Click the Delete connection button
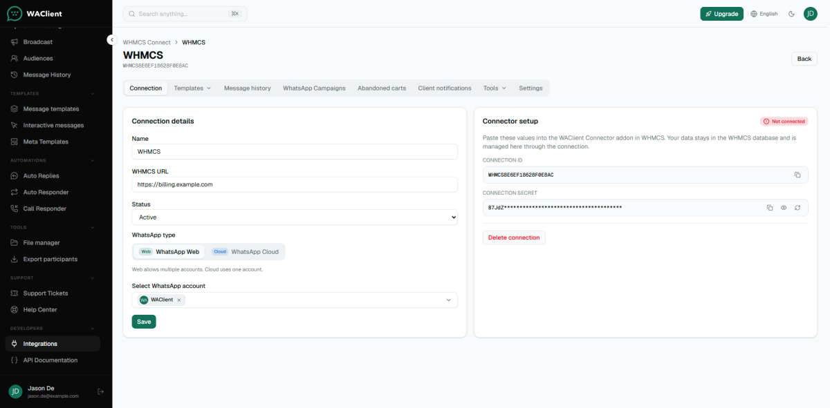830x408 pixels. (x=514, y=237)
